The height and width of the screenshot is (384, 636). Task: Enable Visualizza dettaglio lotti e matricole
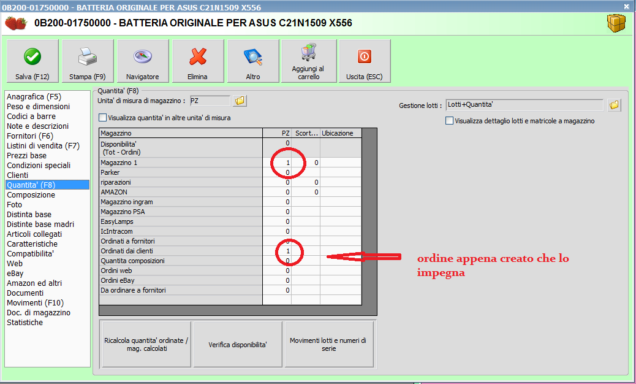pyautogui.click(x=449, y=121)
